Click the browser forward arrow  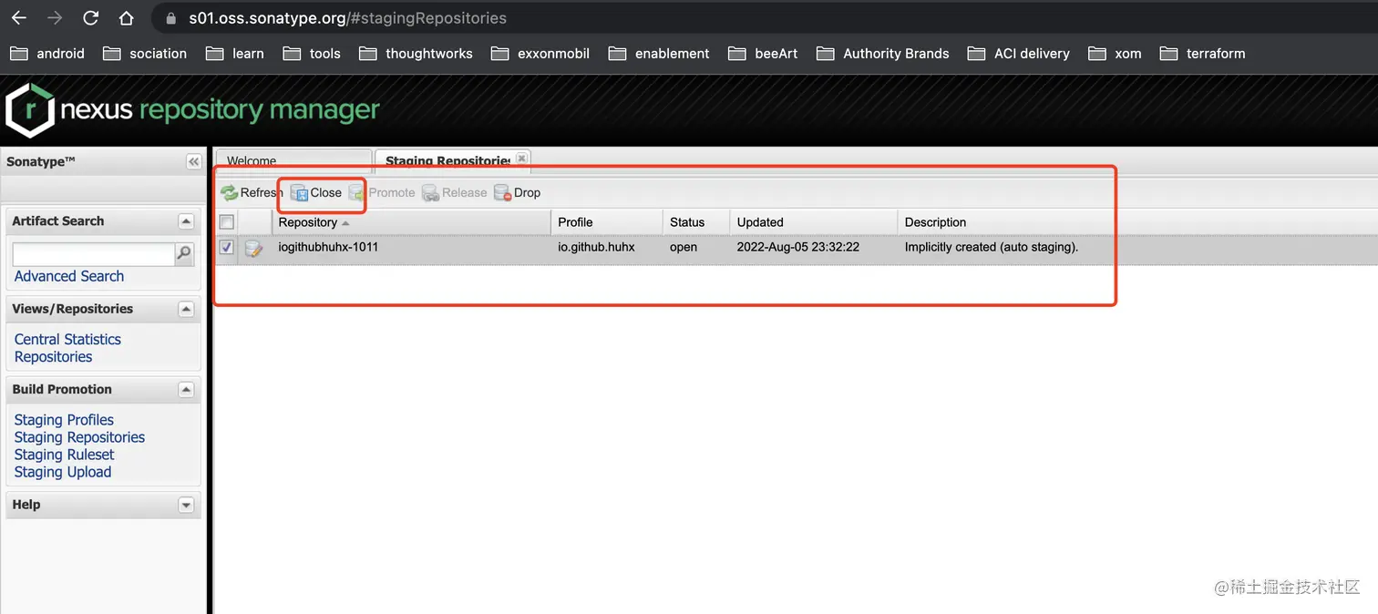pos(55,17)
